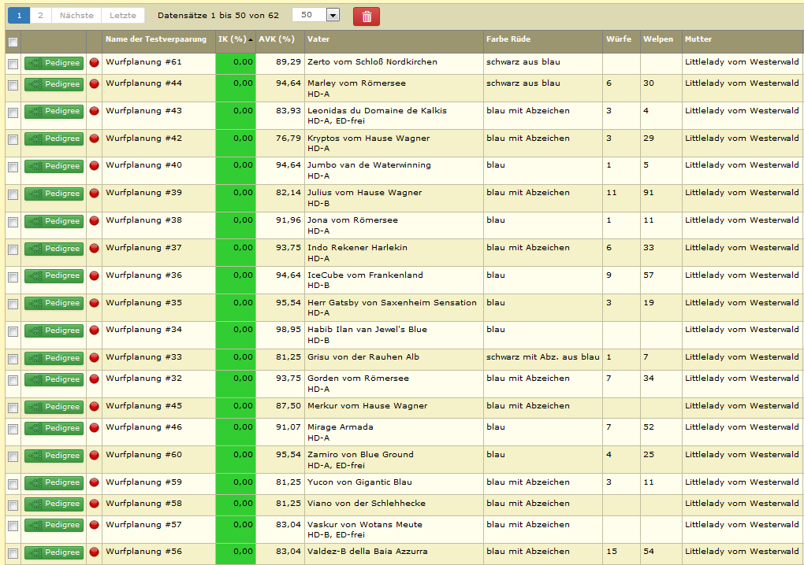Click father name Merkur vom Hause Wagner
The image size is (804, 565).
pos(367,406)
